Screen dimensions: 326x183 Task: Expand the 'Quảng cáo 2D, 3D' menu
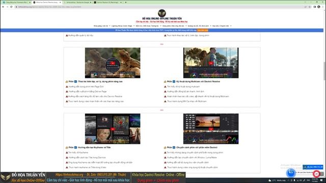[x=199, y=26]
